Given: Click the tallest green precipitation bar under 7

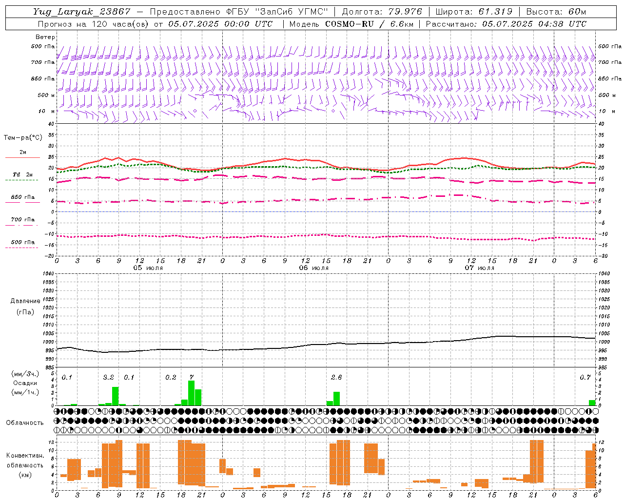Looking at the screenshot, I should [x=192, y=393].
